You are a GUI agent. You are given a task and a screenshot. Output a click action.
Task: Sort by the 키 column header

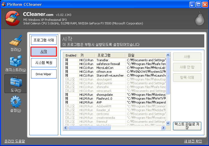(86, 55)
